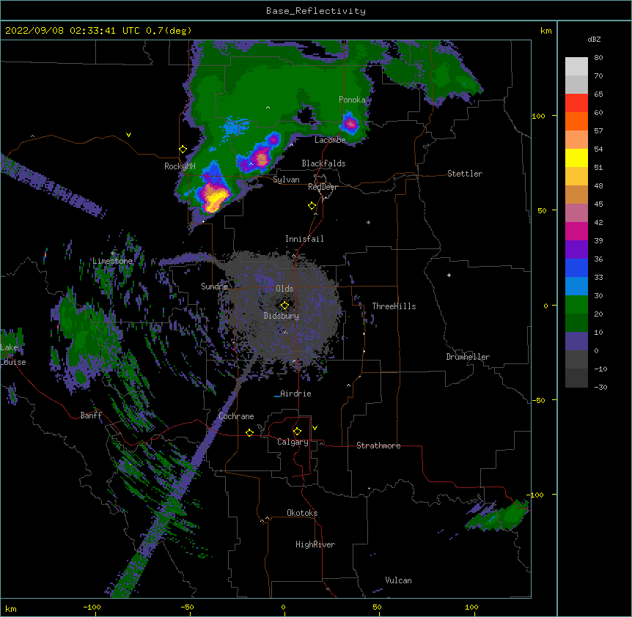Click the Stettler city label
632x617 pixels.
click(x=465, y=174)
